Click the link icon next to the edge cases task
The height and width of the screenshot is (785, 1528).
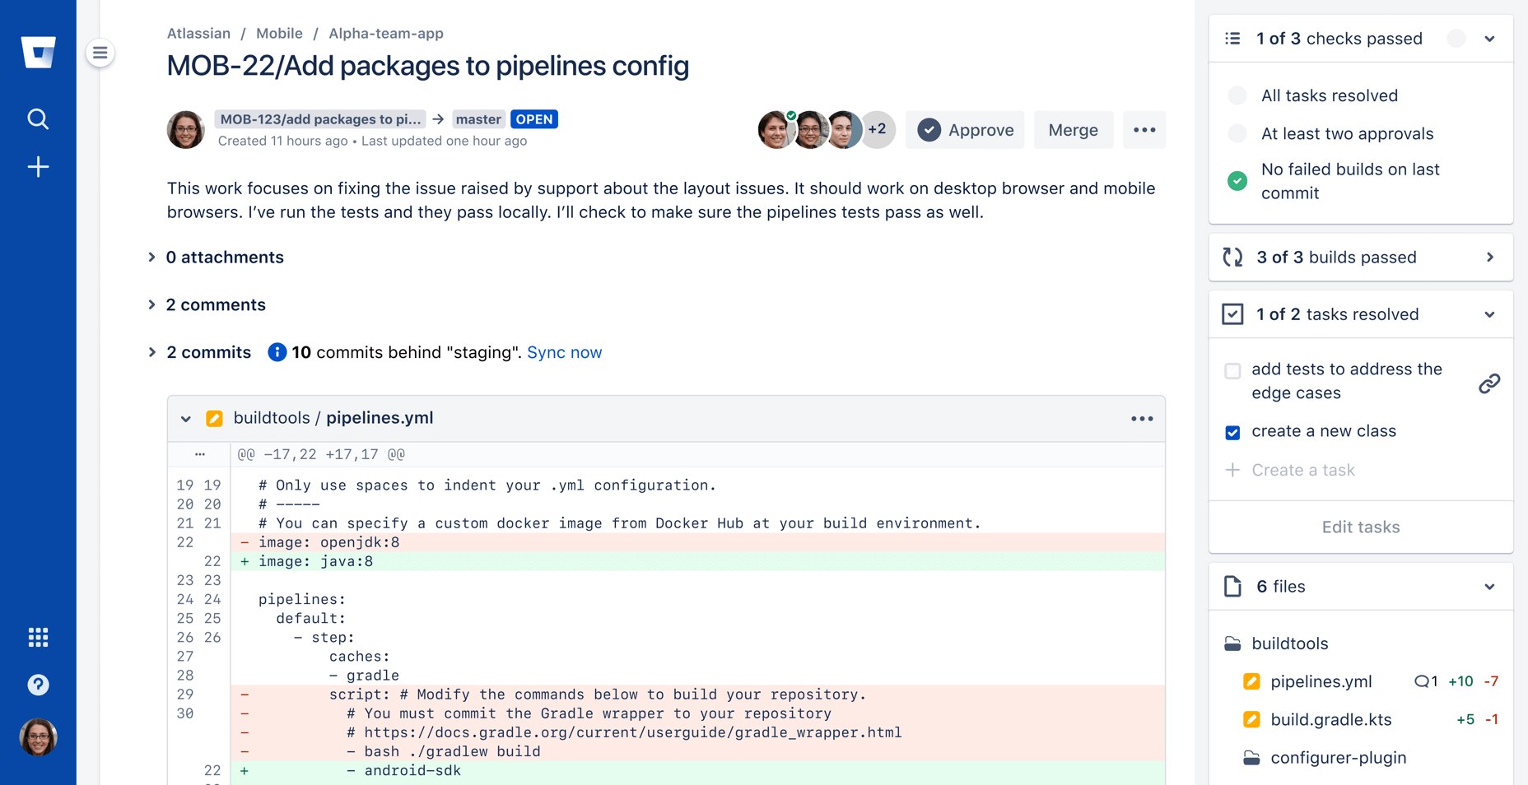[1488, 383]
